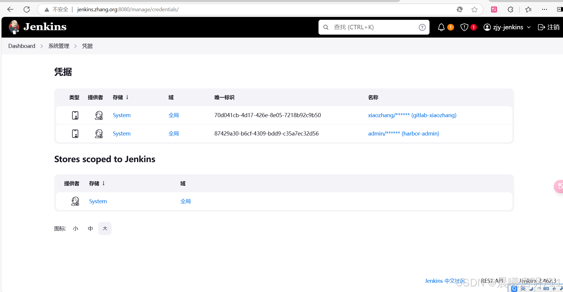The image size is (563, 292).
Task: Open the favorites list icon
Action: 528,9
